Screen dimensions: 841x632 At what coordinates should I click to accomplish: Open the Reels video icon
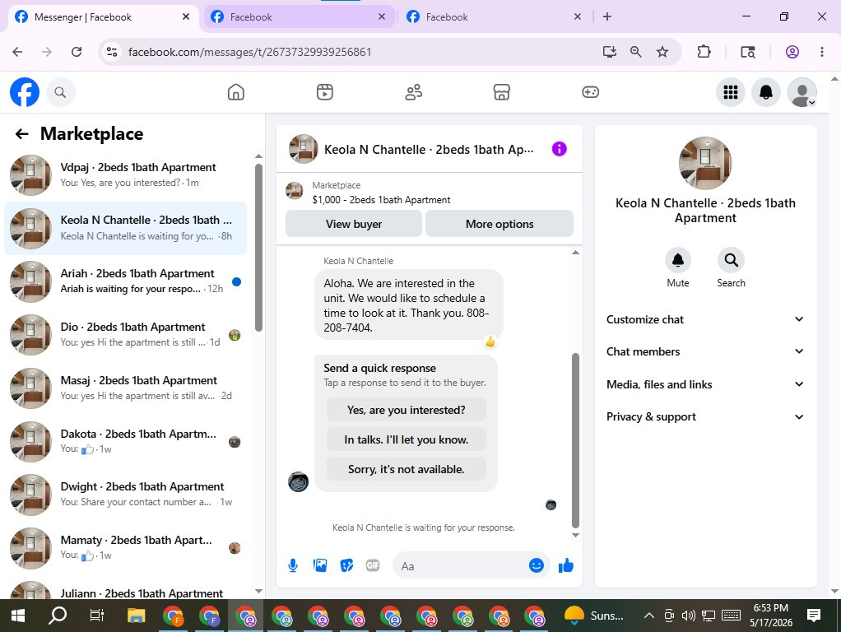324,92
